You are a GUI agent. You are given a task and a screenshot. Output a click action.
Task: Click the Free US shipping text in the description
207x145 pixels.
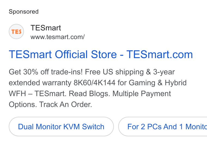click(114, 72)
